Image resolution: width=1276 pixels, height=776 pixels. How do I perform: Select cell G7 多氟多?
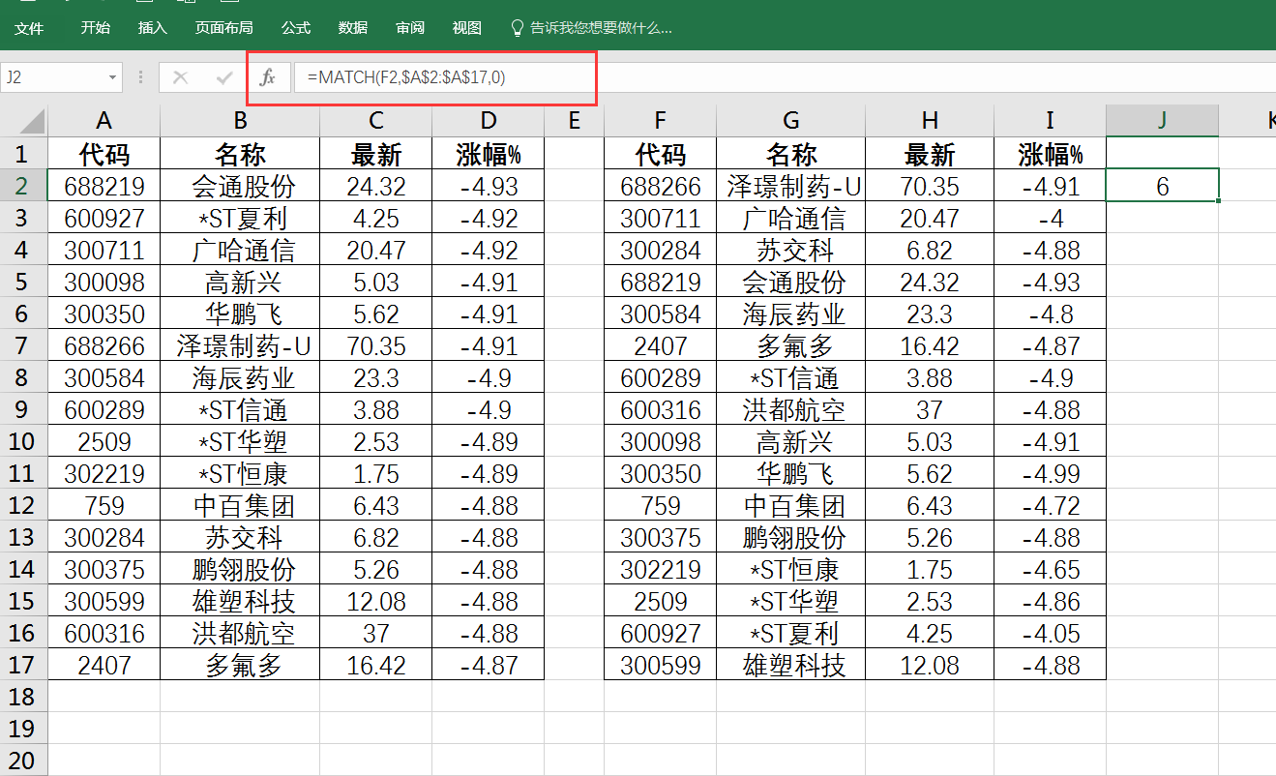coord(791,345)
